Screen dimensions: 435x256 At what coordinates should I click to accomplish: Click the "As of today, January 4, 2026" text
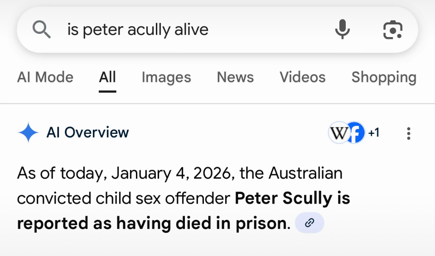click(127, 173)
